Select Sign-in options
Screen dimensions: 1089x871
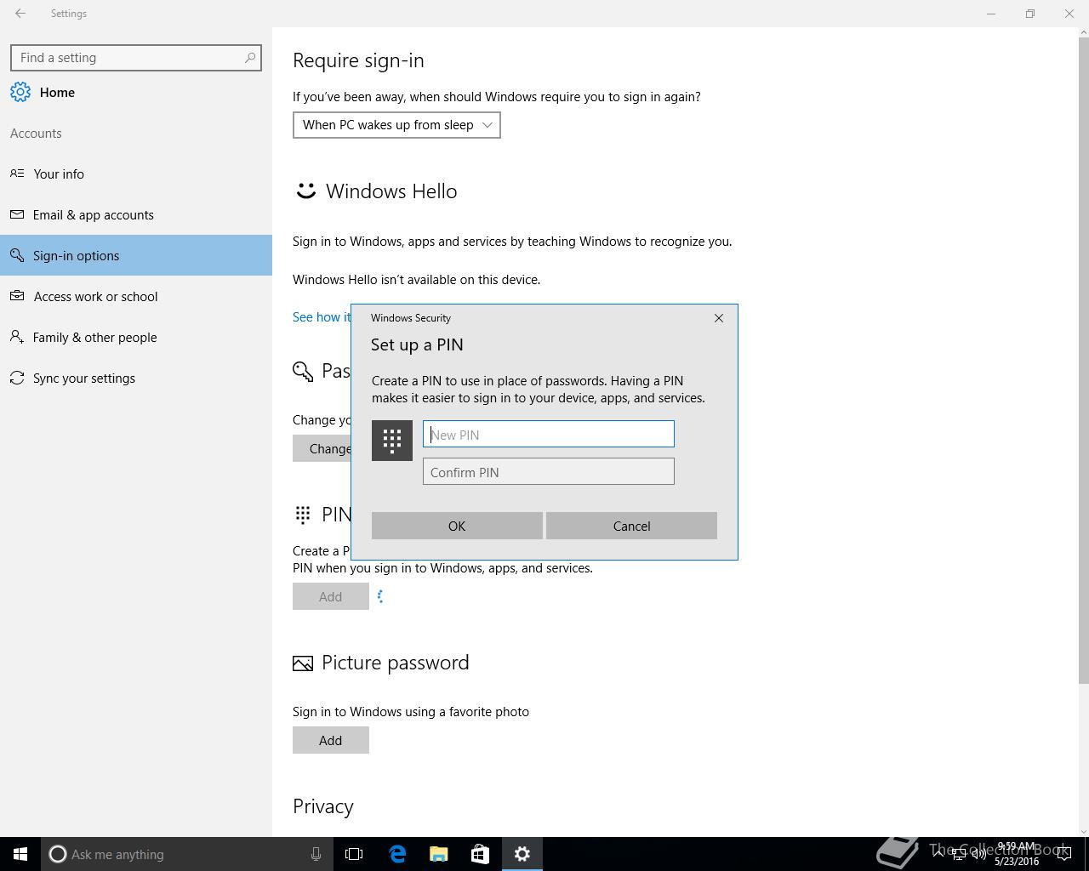[136, 255]
